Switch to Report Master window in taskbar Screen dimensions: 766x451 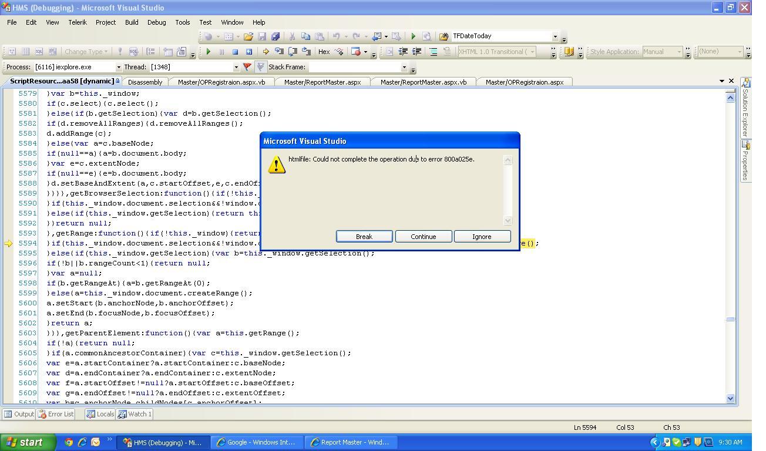click(x=350, y=442)
